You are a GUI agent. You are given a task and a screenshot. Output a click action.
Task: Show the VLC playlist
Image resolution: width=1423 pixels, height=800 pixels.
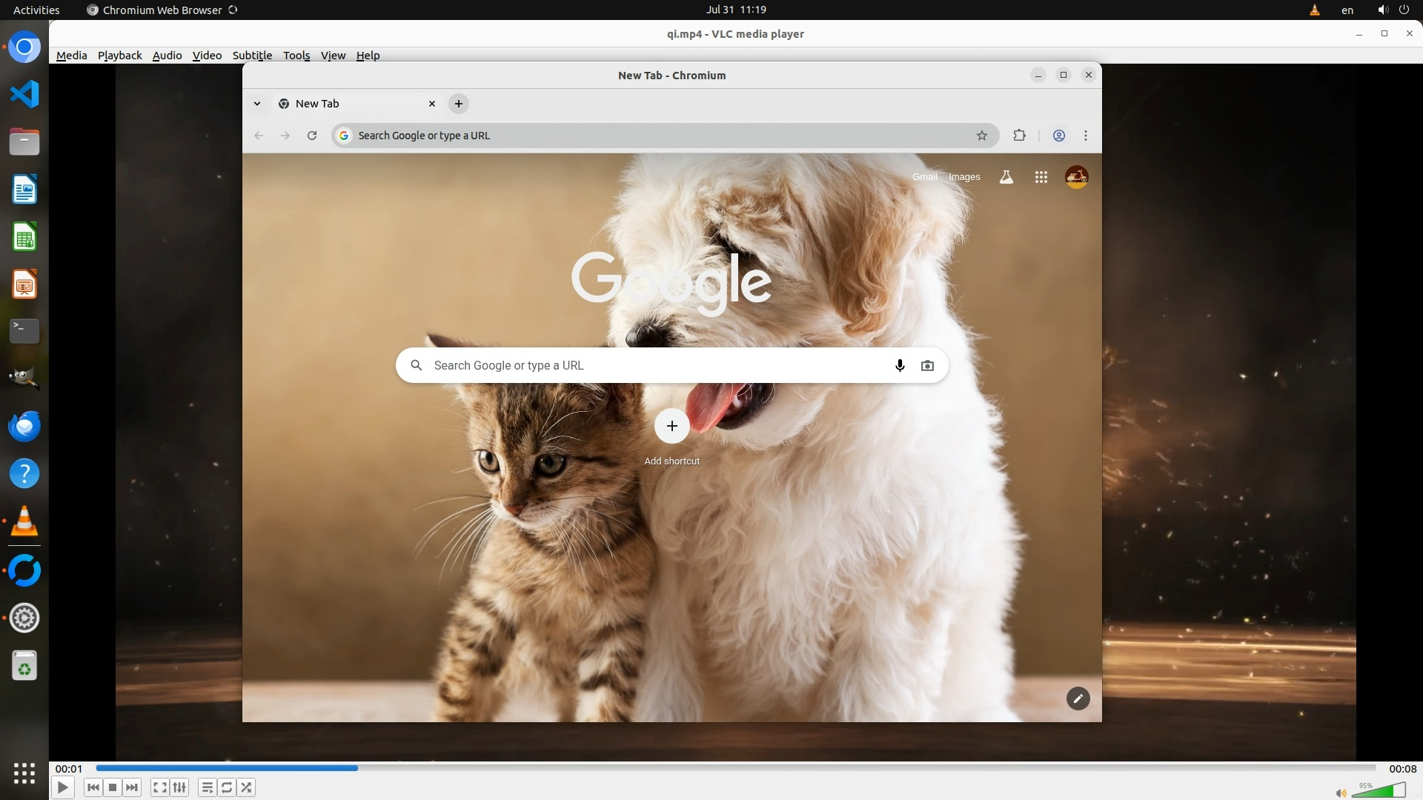(208, 787)
